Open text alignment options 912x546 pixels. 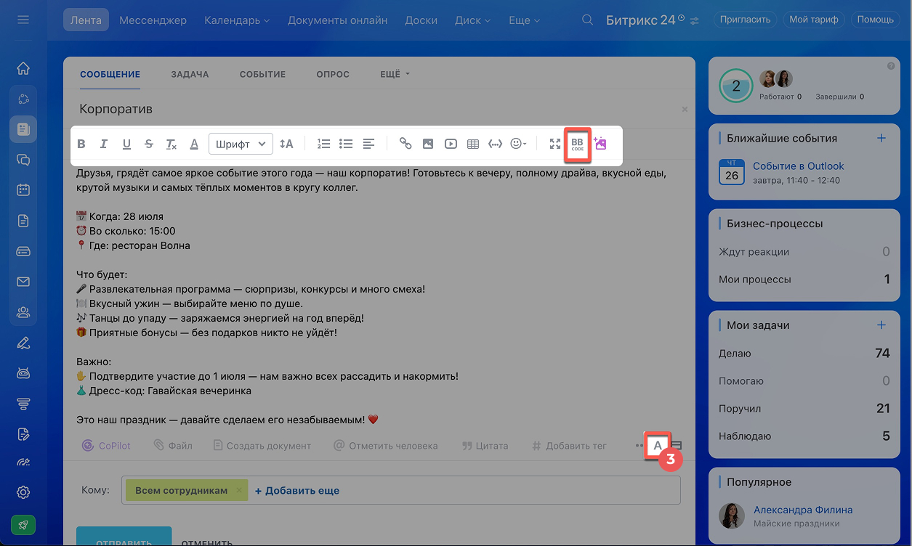[368, 144]
